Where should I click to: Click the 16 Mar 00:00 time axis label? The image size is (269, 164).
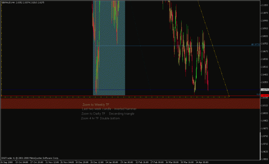tap(172, 162)
